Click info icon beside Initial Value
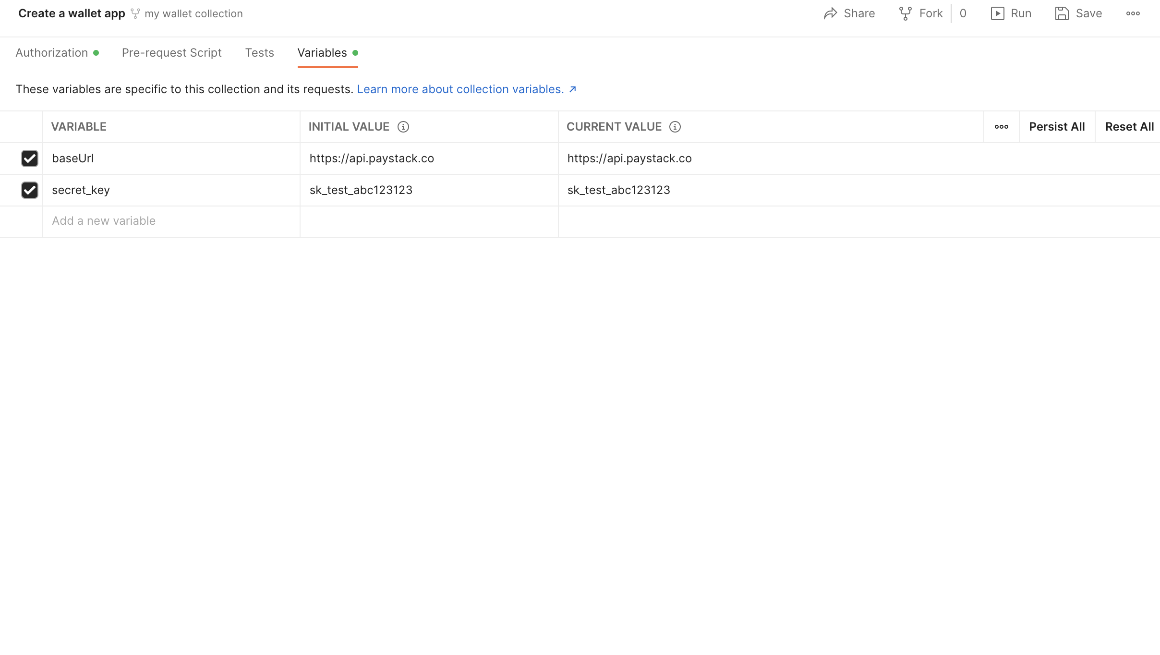 [403, 127]
